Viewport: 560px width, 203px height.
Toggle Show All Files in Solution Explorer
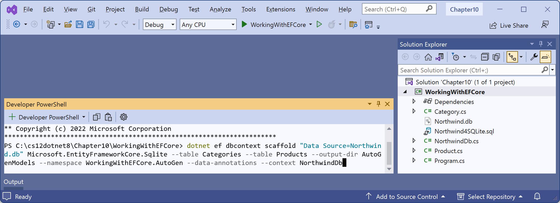tap(496, 57)
